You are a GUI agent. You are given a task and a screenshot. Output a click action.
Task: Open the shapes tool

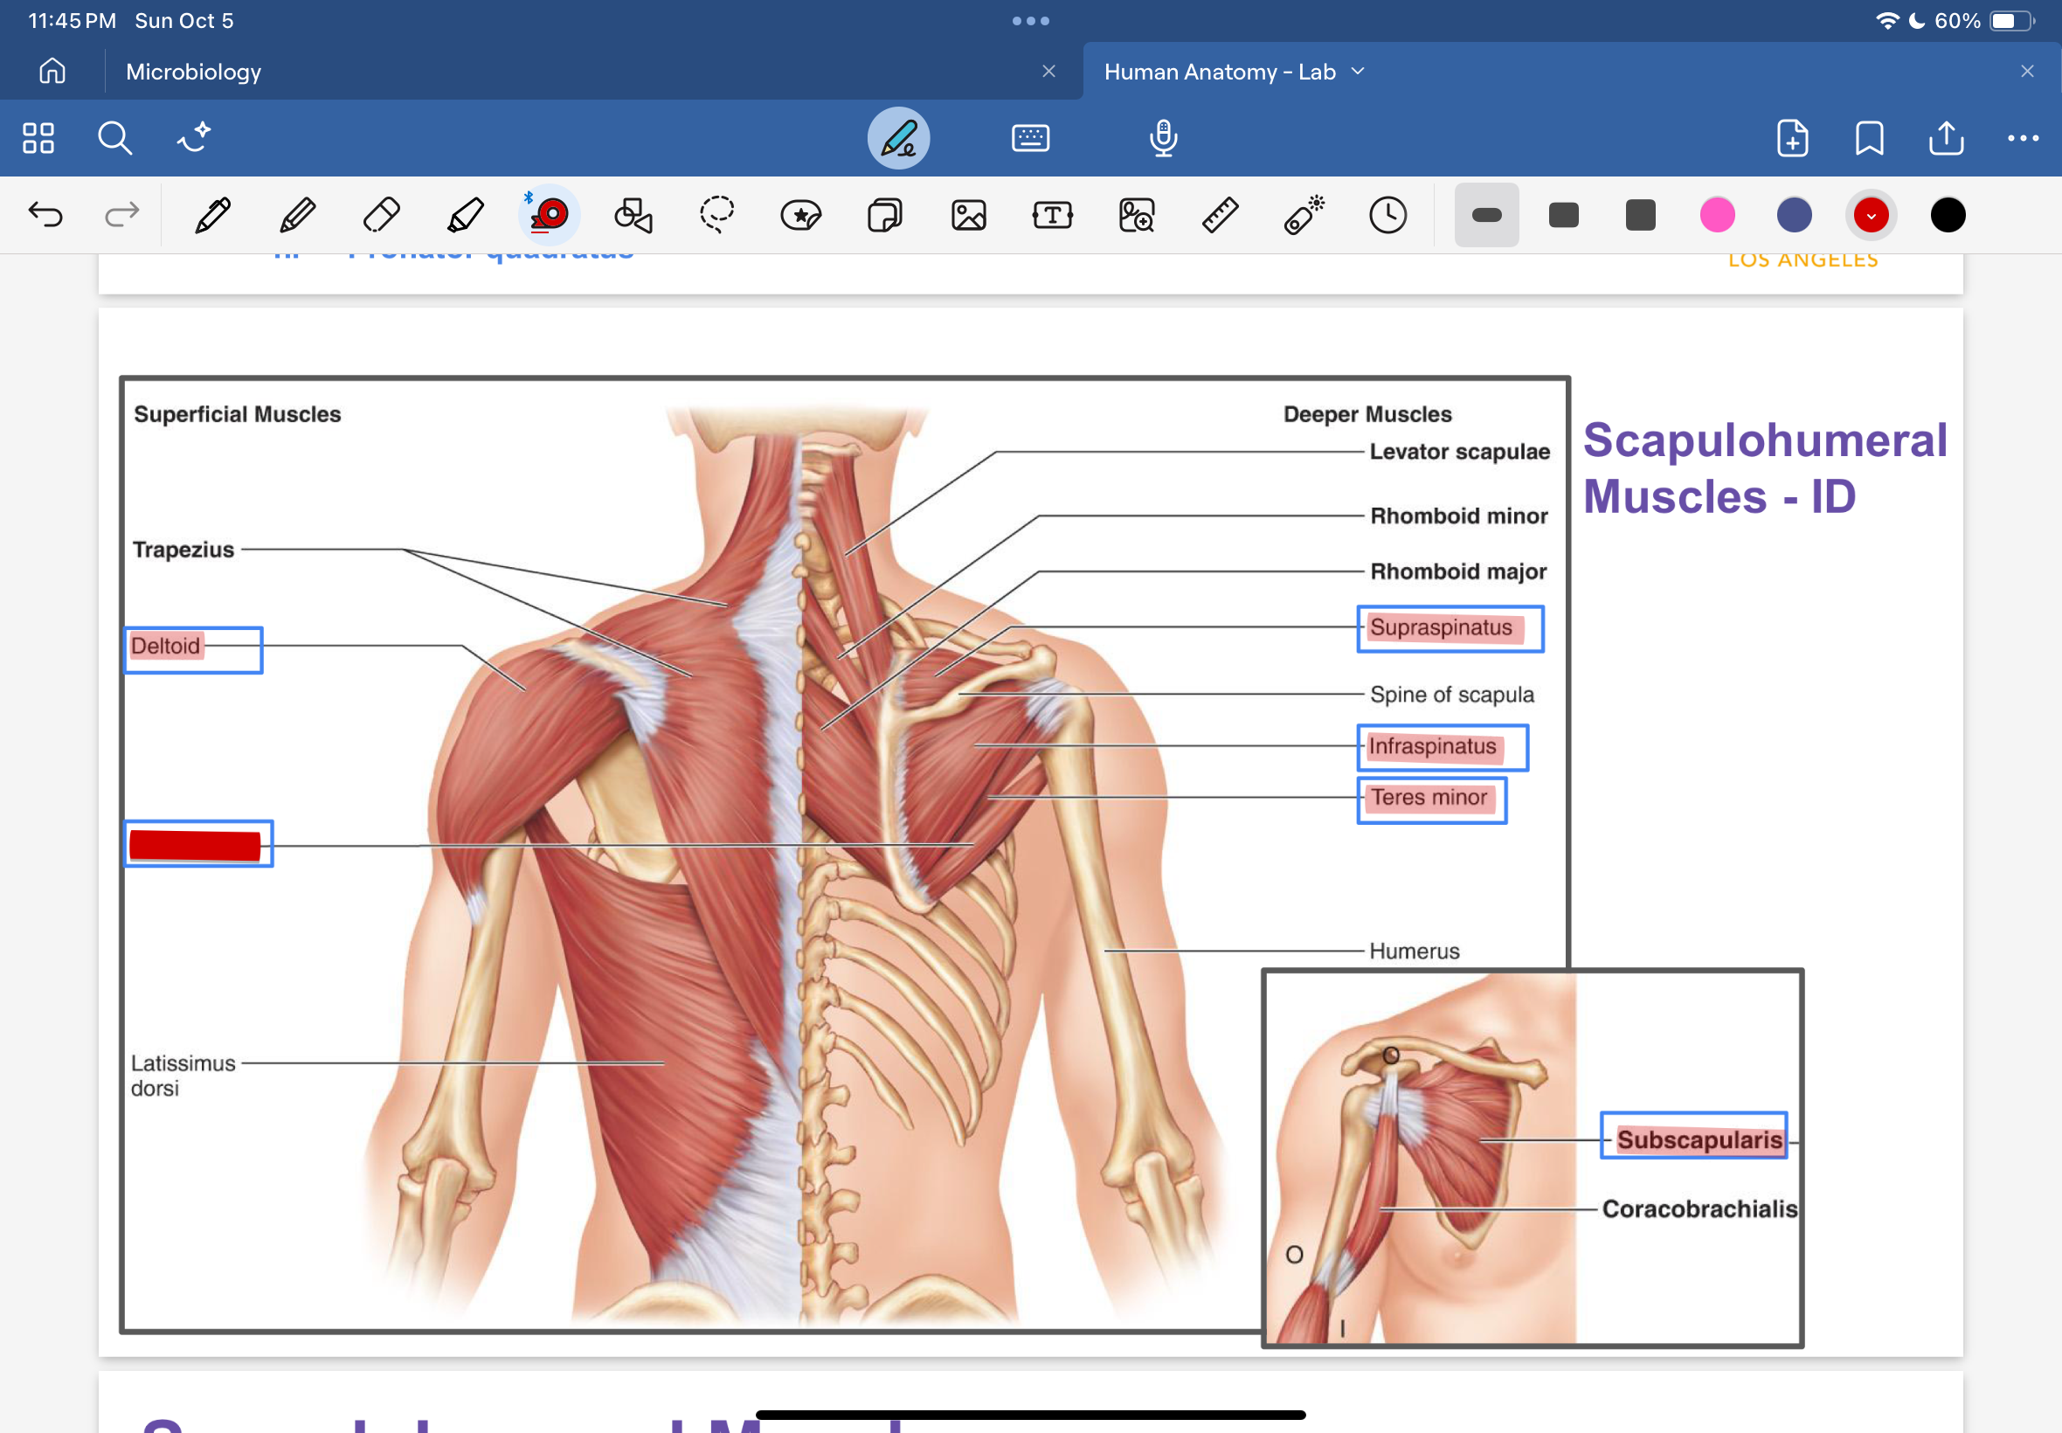pyautogui.click(x=633, y=216)
